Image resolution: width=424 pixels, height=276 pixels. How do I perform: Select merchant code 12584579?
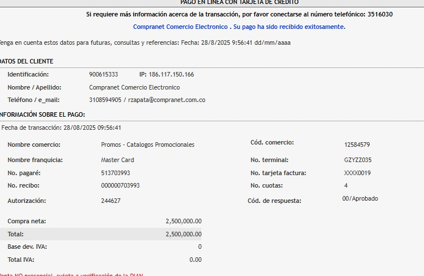tap(357, 145)
